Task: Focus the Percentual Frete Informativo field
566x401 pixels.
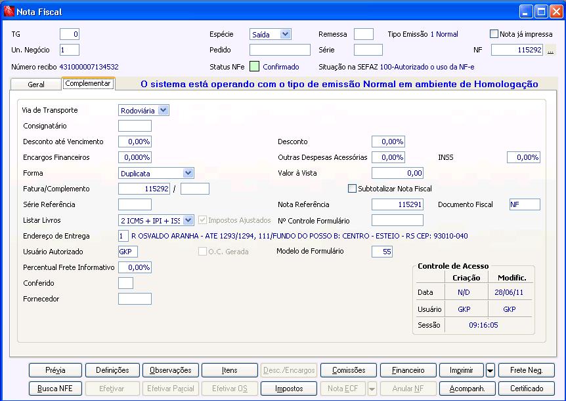Action: [135, 267]
